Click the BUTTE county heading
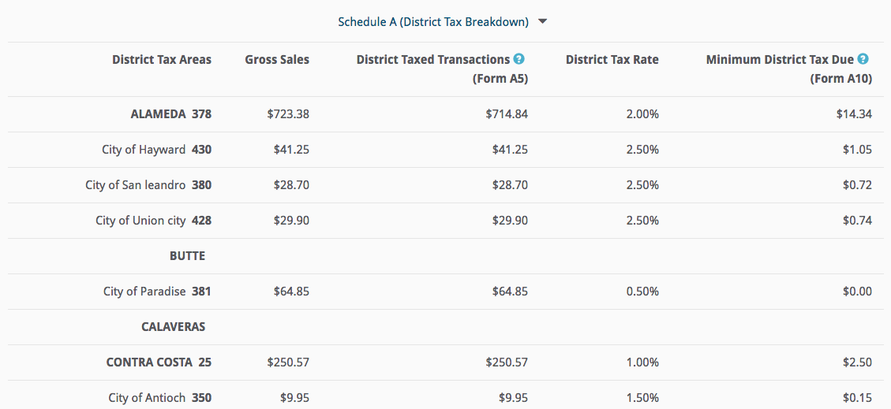 click(188, 256)
